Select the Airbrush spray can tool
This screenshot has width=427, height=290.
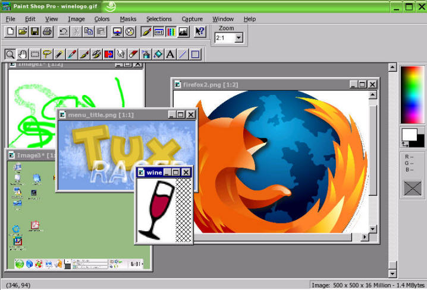146,55
